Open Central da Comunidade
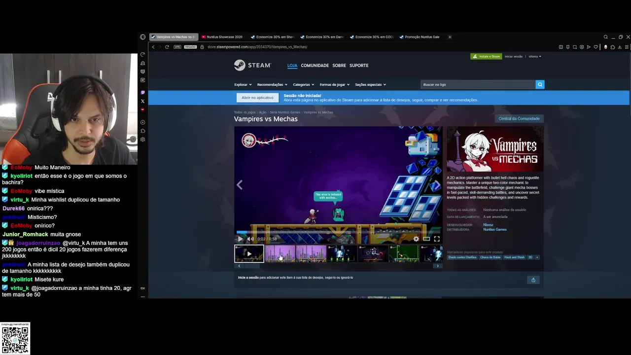This screenshot has width=631, height=355. pos(519,118)
